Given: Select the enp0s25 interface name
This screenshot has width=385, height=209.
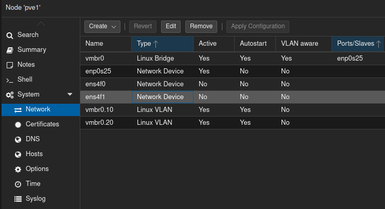Looking at the screenshot, I should [98, 71].
